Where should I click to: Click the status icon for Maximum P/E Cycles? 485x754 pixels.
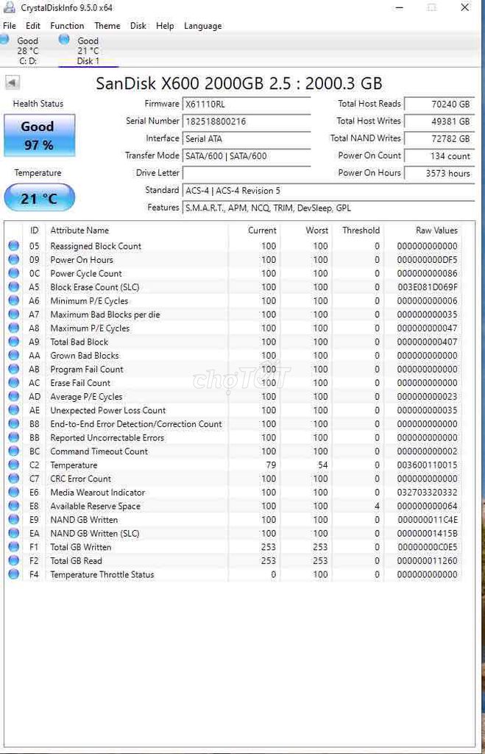(13, 328)
